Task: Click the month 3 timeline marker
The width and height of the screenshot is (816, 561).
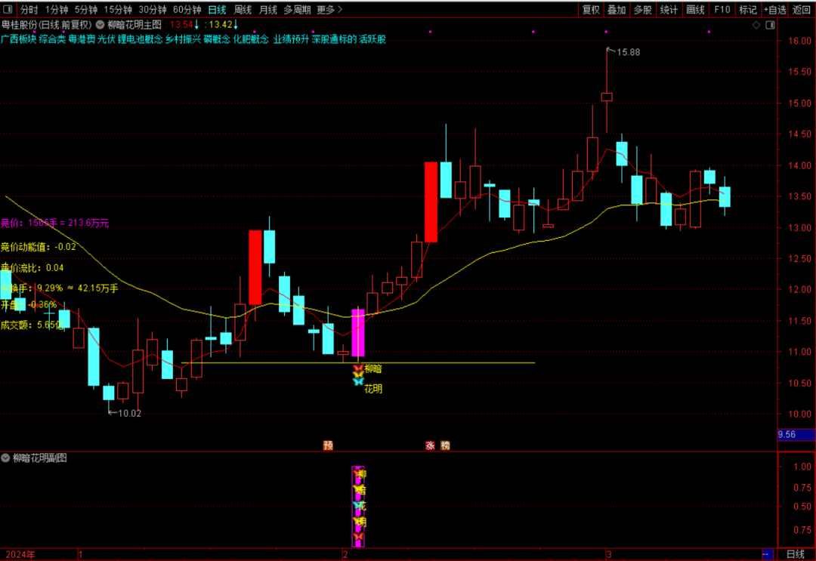Action: pyautogui.click(x=610, y=555)
